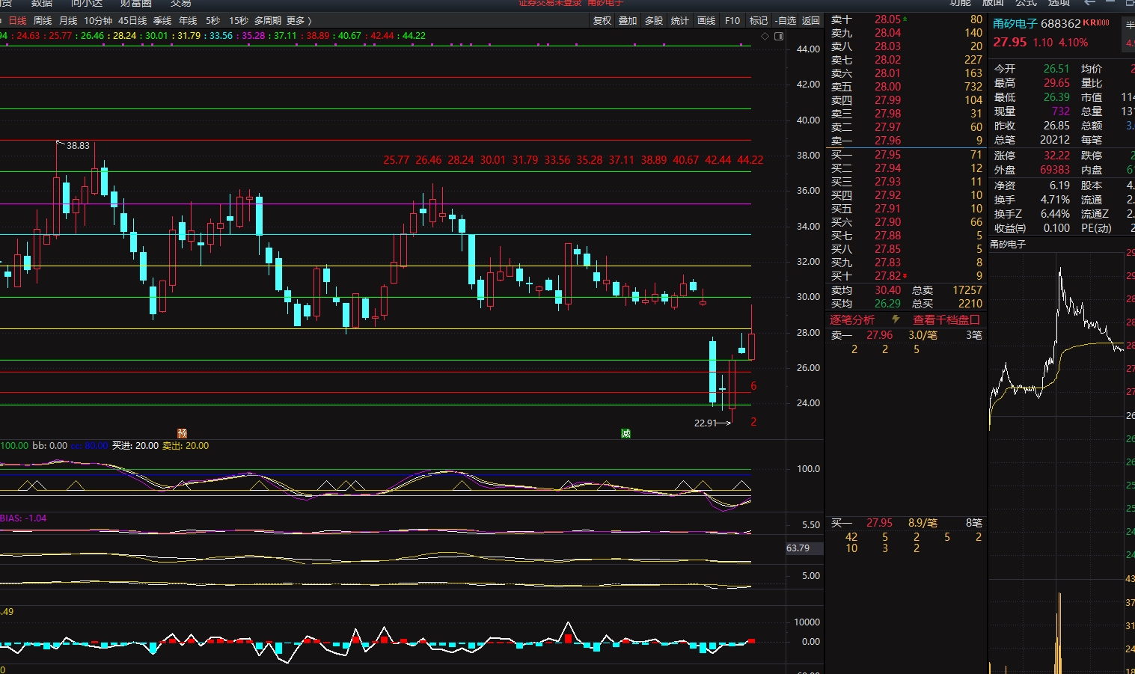Click the 22.91 low price marker
The width and height of the screenshot is (1135, 674).
tap(706, 423)
